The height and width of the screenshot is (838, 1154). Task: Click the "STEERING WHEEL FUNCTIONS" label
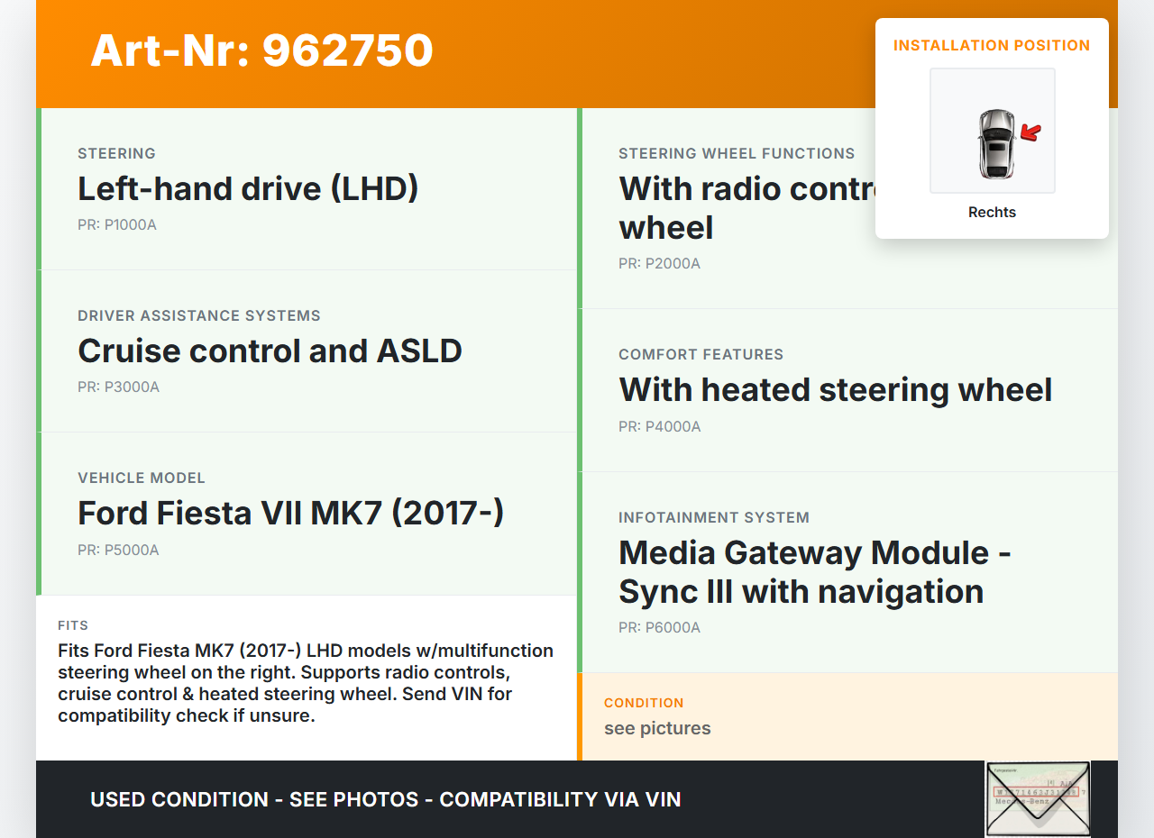(x=737, y=153)
